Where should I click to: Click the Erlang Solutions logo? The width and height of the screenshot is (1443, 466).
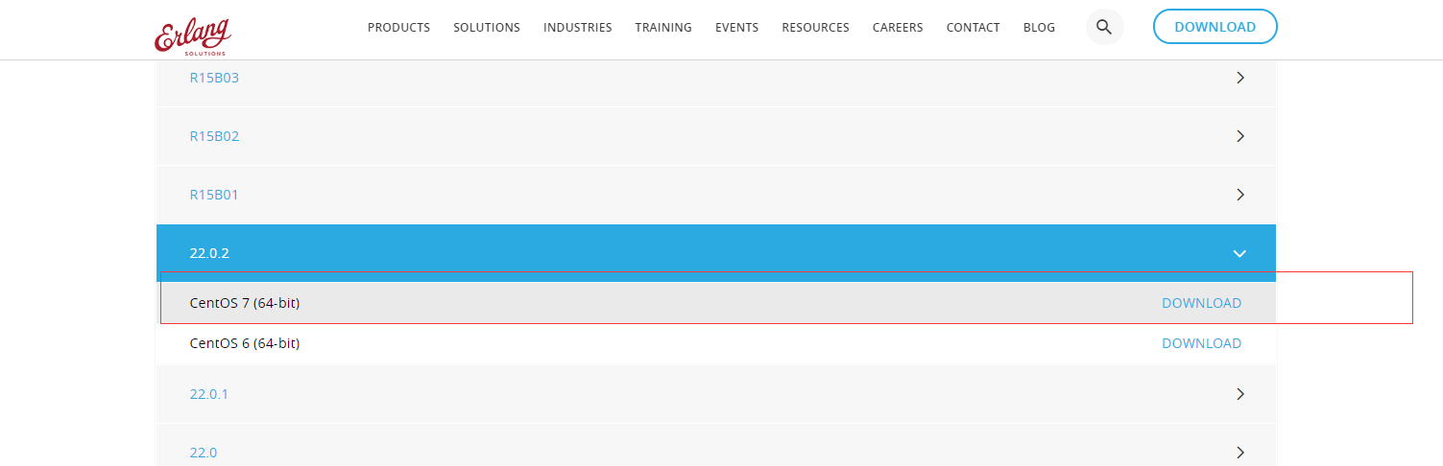click(193, 35)
